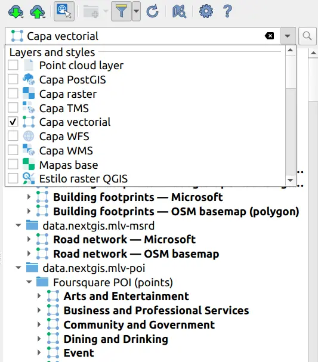Open the filter button's dropdown arrow

(x=136, y=11)
